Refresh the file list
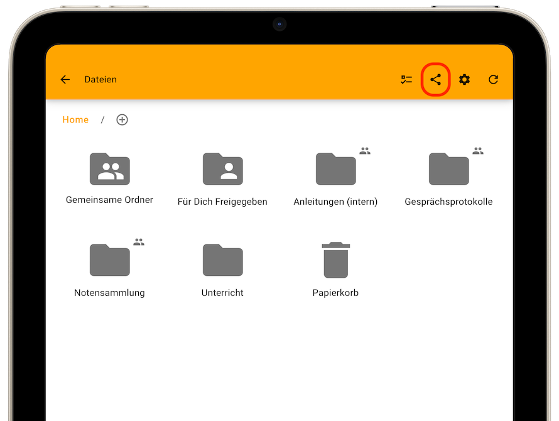 [493, 80]
